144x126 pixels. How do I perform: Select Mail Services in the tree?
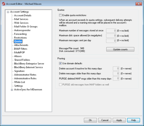21,19
